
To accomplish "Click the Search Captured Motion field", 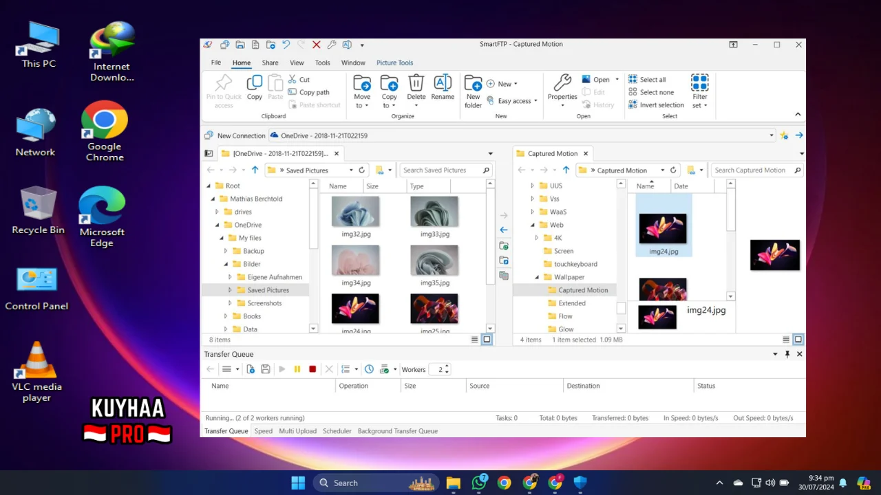I will 757,170.
